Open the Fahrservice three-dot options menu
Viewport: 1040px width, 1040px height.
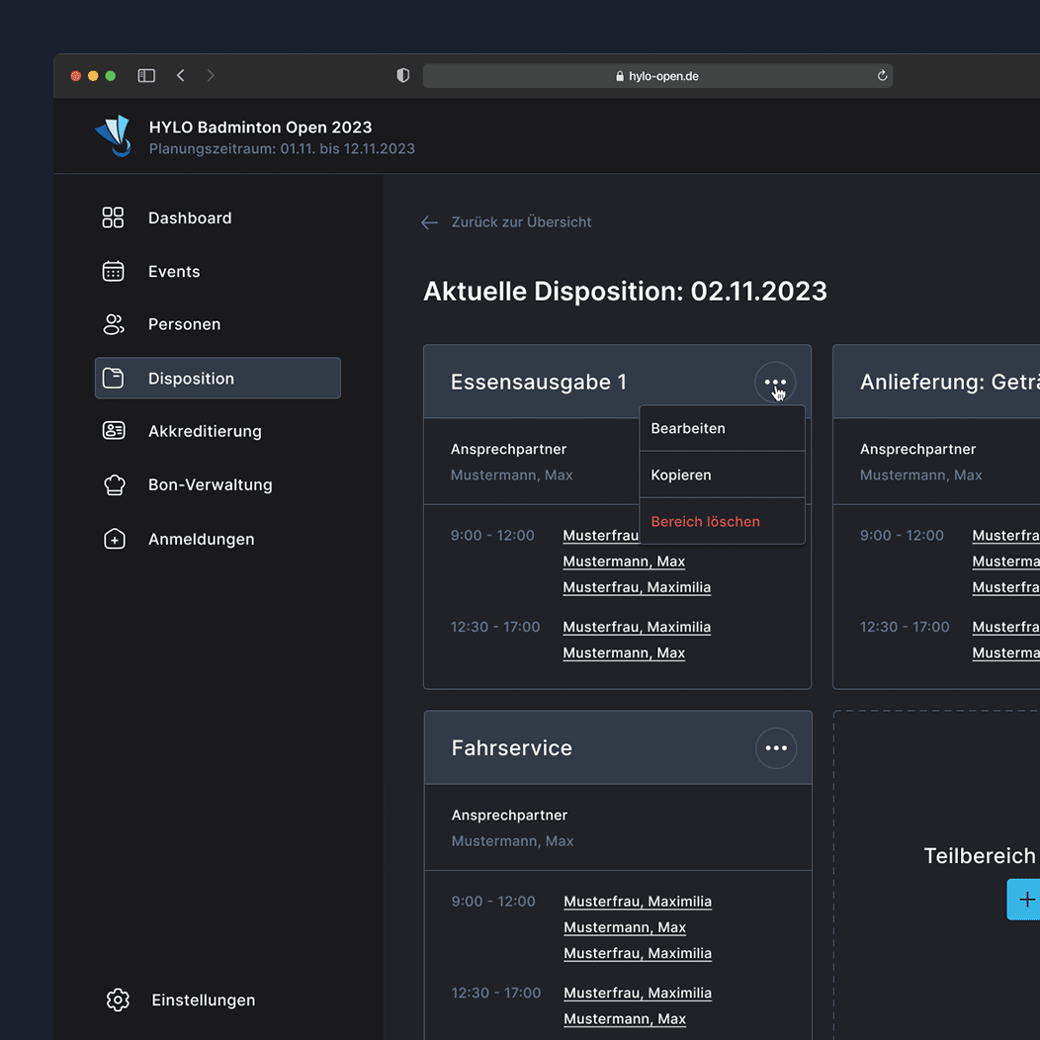pyautogui.click(x=776, y=748)
